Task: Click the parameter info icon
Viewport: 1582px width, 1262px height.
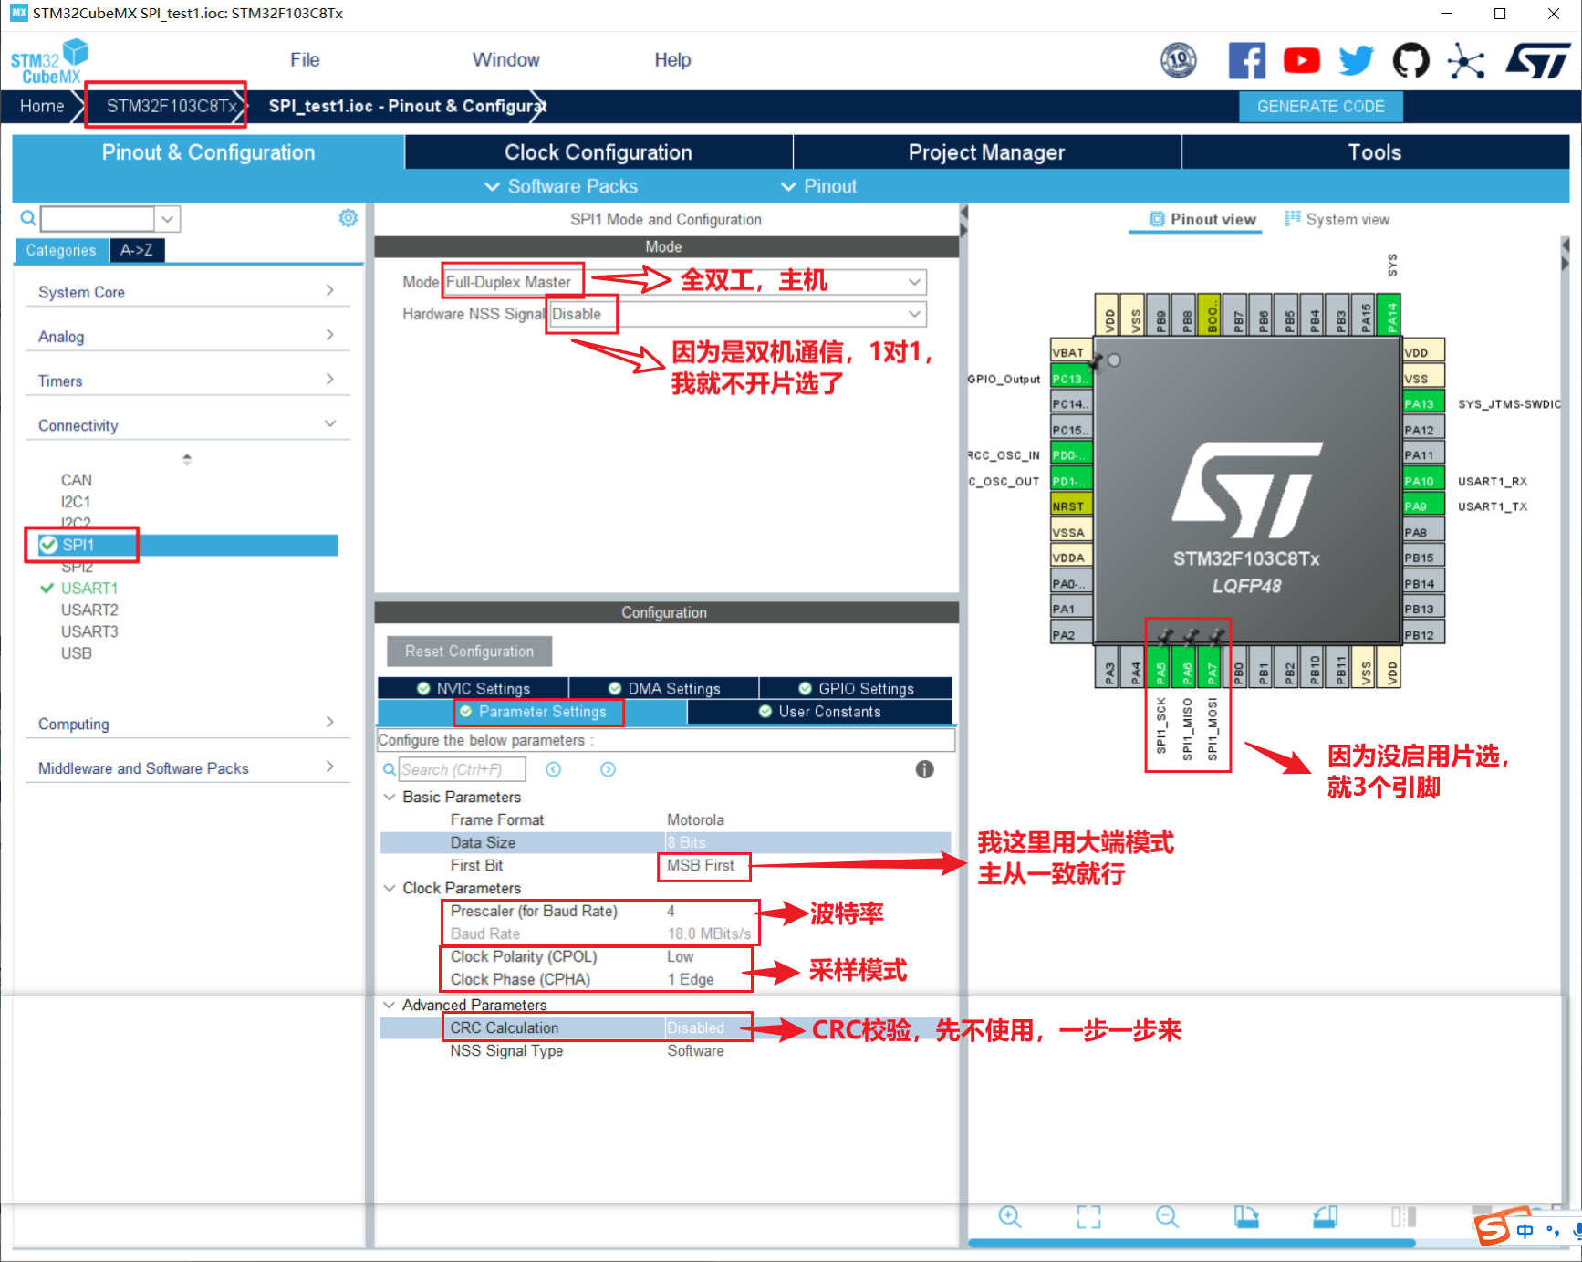Action: [x=924, y=769]
